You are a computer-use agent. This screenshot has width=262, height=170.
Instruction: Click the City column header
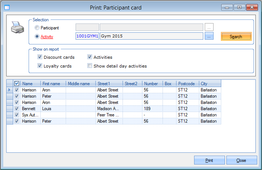click(x=210, y=84)
